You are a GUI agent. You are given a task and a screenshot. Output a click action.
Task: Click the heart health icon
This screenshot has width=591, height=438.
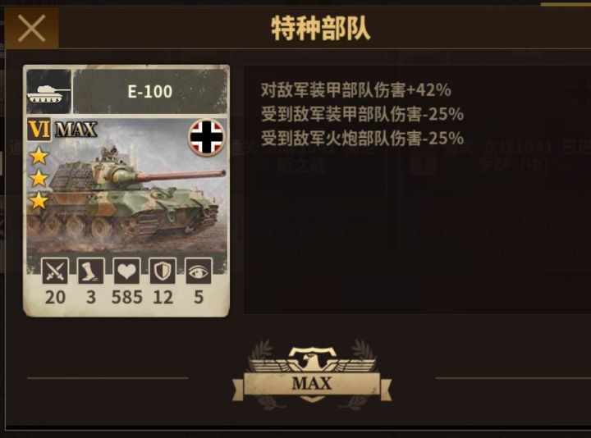(126, 271)
